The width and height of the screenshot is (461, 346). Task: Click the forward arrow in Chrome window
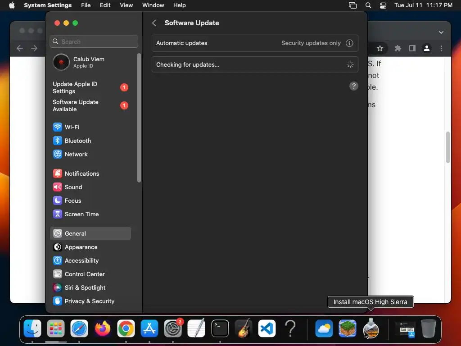[34, 48]
